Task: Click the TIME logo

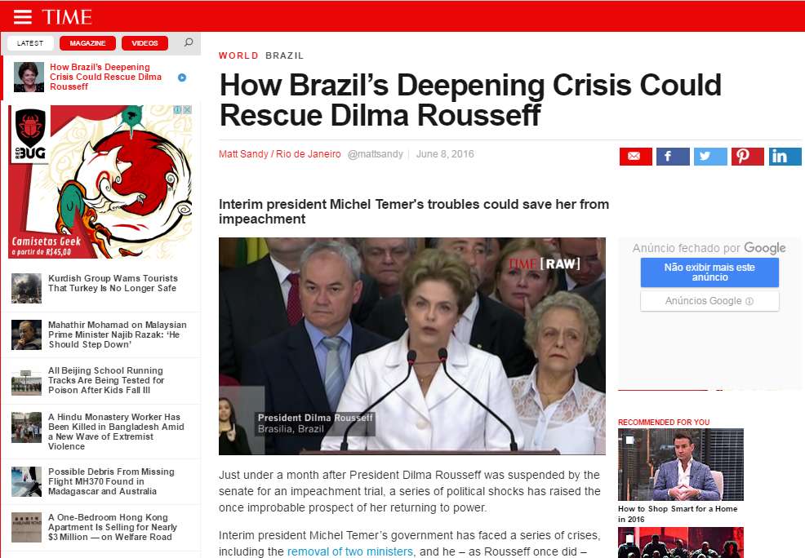Action: 67,17
